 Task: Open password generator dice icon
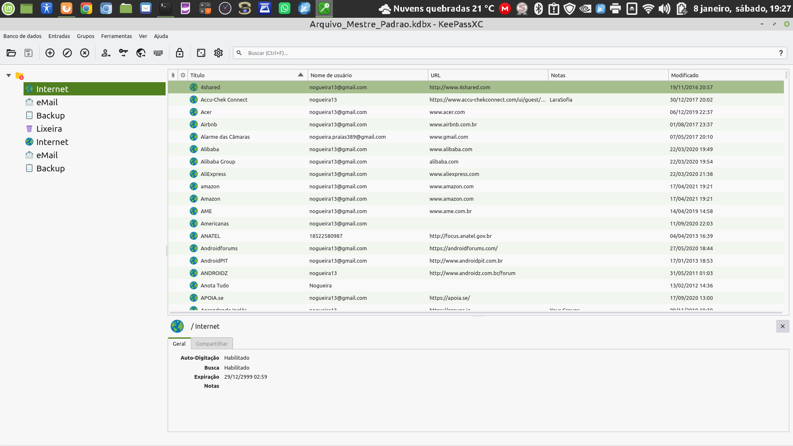click(x=201, y=53)
